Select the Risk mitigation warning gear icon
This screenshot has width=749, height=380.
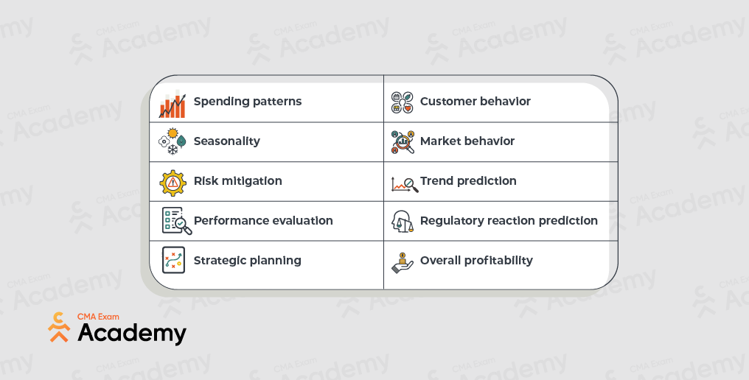[x=173, y=183]
